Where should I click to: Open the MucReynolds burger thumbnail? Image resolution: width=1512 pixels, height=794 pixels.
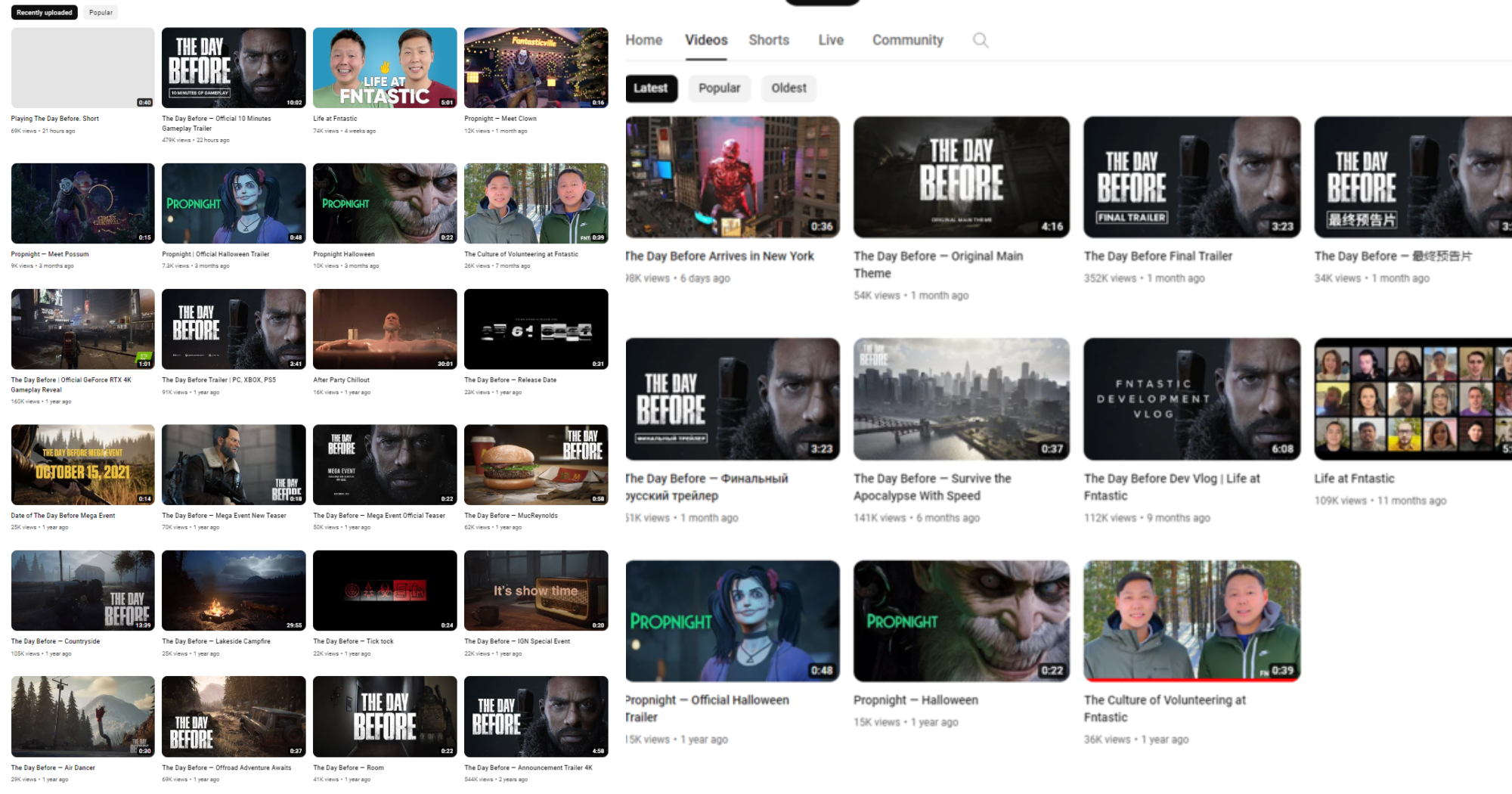tap(536, 464)
